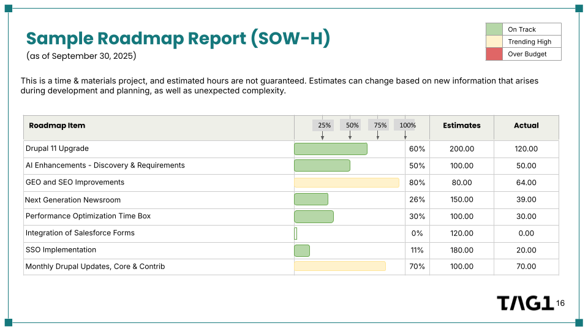Select the yellow Trending High legend swatch
Viewport: 588px width, 331px height.
[494, 42]
